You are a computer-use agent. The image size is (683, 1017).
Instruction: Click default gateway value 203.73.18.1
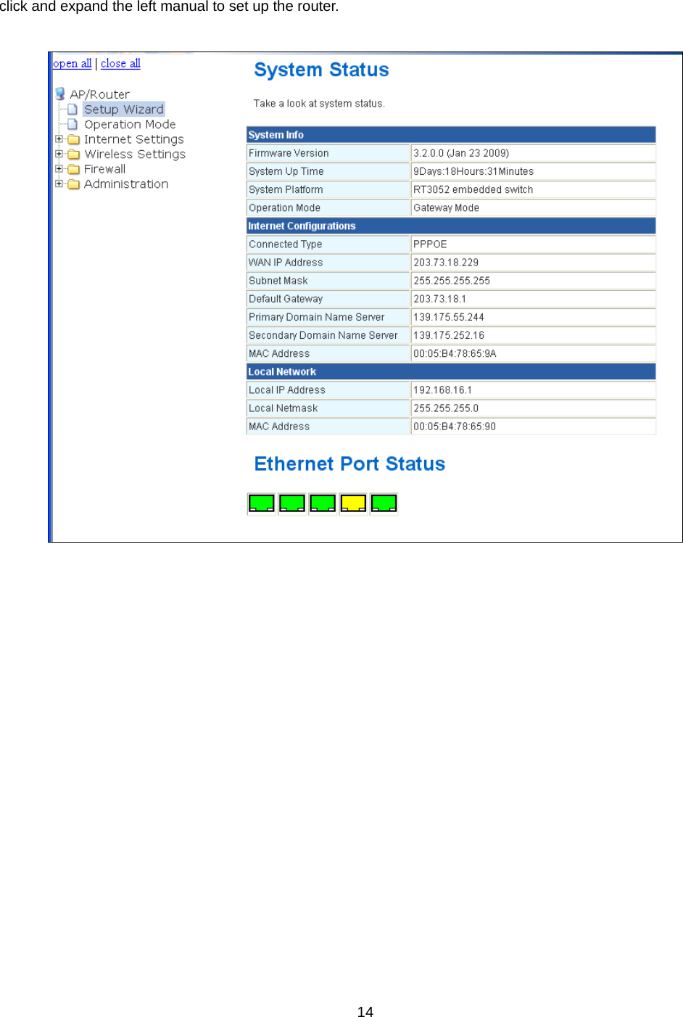[439, 299]
